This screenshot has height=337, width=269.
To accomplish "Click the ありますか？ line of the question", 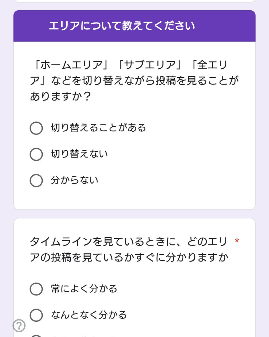I will click(60, 97).
